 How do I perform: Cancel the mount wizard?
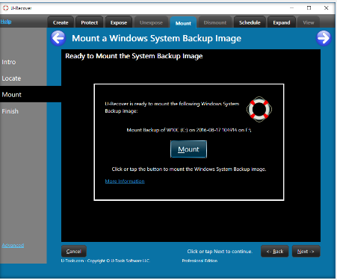[74, 251]
